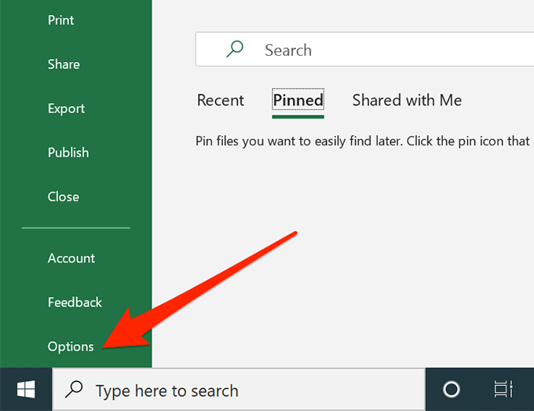This screenshot has height=411, width=534.
Task: Choose Share from the File menu
Action: (x=64, y=64)
